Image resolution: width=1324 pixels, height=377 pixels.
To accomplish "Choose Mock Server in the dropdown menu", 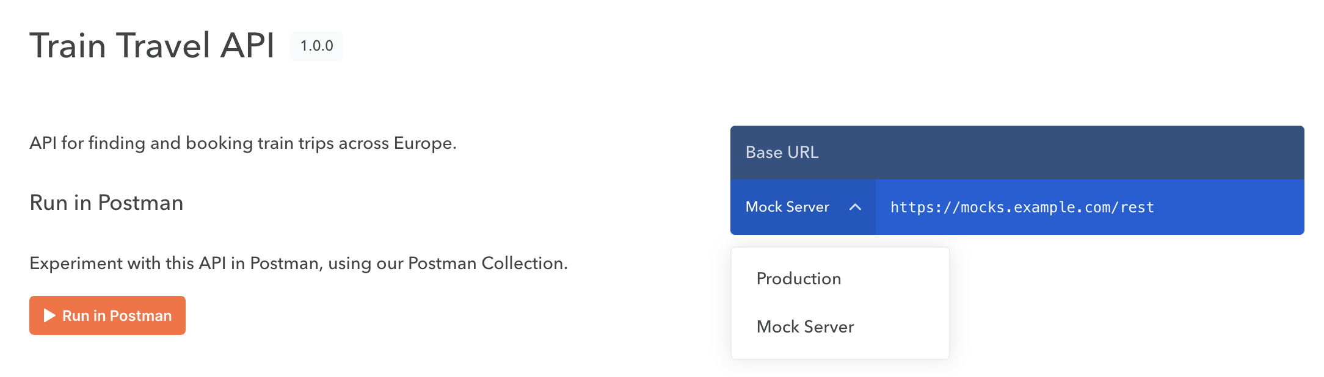I will point(840,327).
